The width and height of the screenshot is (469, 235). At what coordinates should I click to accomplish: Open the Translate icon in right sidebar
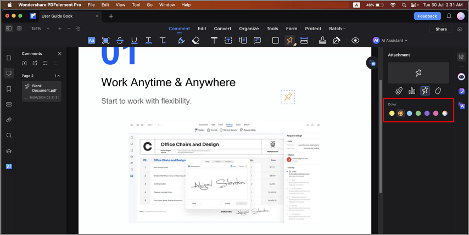[461, 105]
